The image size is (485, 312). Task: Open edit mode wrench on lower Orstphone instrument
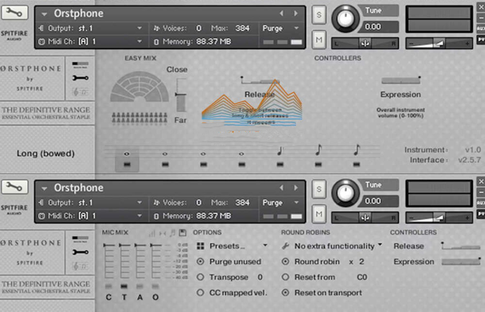pyautogui.click(x=15, y=187)
